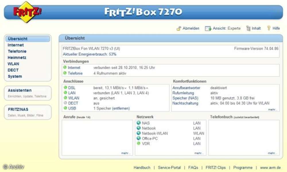The height and width of the screenshot is (172, 287).
Task: Click green status LED beside DSL
Action: click(x=65, y=87)
